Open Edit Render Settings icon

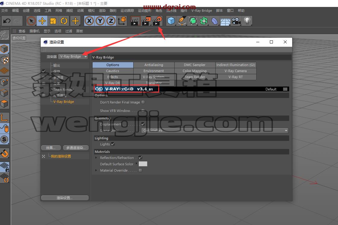click(x=157, y=21)
